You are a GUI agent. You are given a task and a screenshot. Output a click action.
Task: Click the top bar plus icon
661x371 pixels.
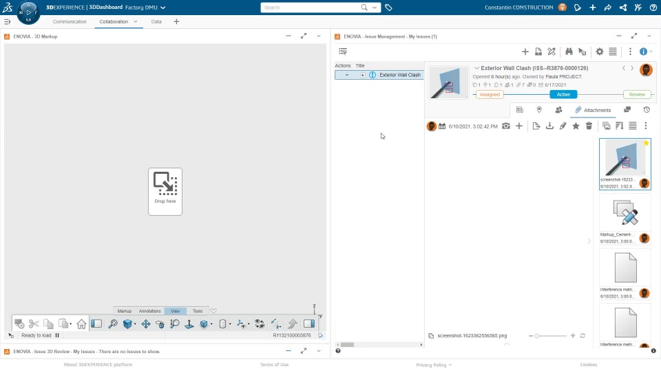(593, 8)
